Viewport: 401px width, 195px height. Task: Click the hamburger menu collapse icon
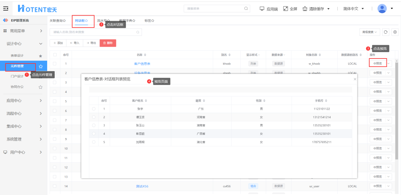(6, 9)
